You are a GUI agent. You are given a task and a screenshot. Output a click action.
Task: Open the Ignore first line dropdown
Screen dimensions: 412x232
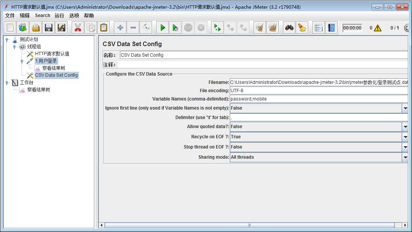pos(405,108)
